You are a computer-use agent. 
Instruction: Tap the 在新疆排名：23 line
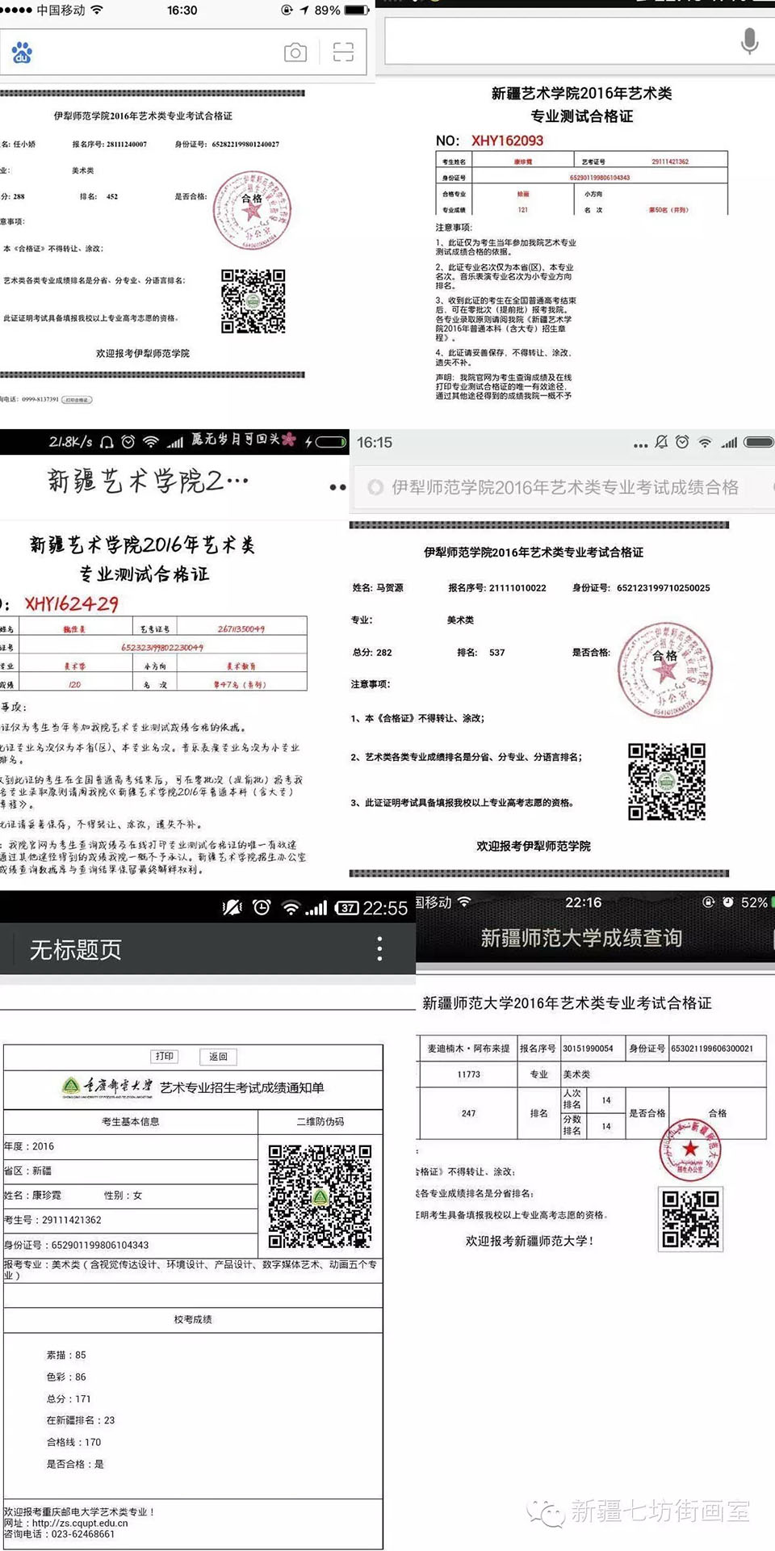click(81, 1420)
